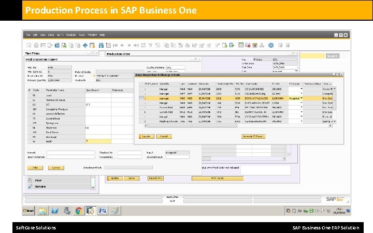Open the FI Status dropdown showing Accepted
This screenshot has height=233, width=373.
click(x=302, y=98)
